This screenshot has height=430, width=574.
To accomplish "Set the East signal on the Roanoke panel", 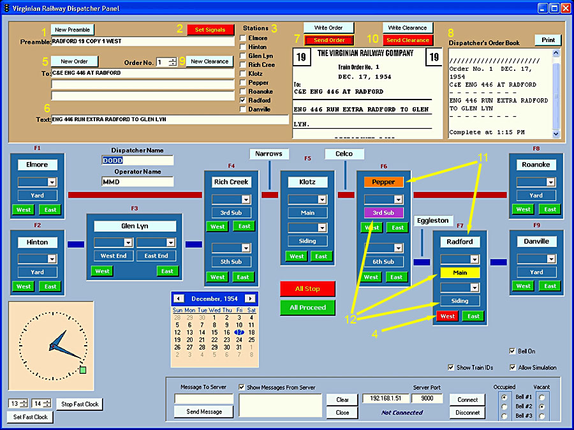I will 549,209.
